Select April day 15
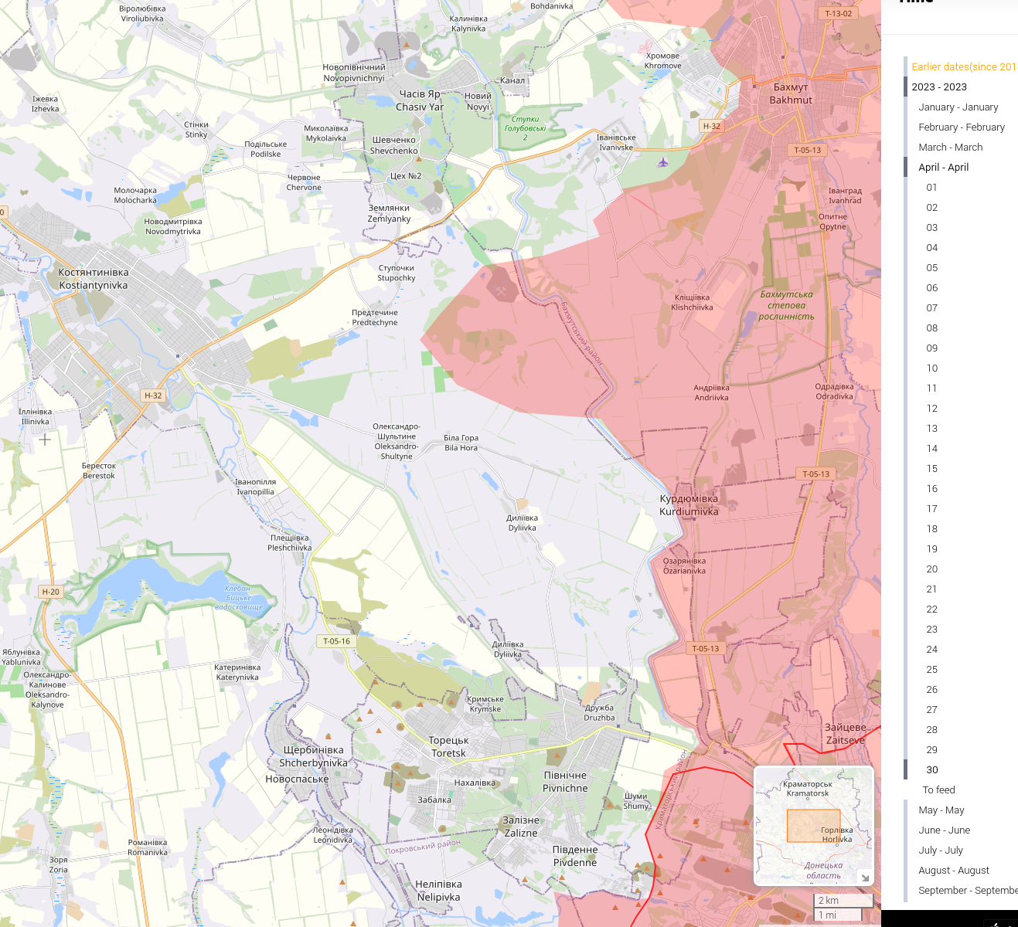The height and width of the screenshot is (927, 1018). pos(932,469)
